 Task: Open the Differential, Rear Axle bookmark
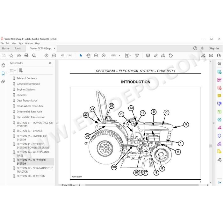(29, 111)
